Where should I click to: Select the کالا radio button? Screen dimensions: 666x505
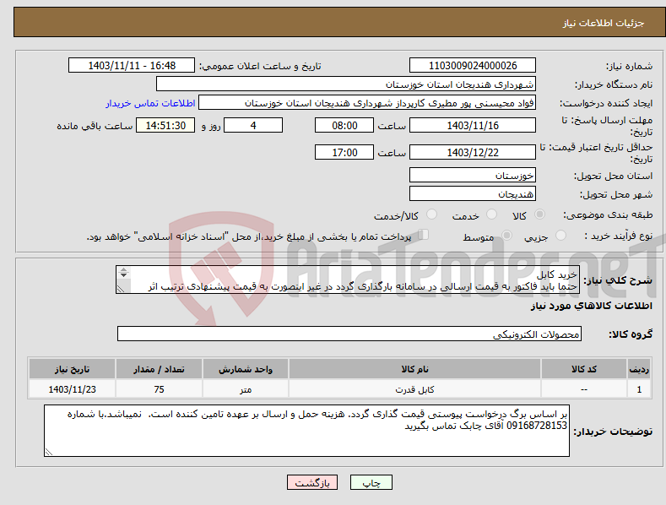(x=539, y=214)
